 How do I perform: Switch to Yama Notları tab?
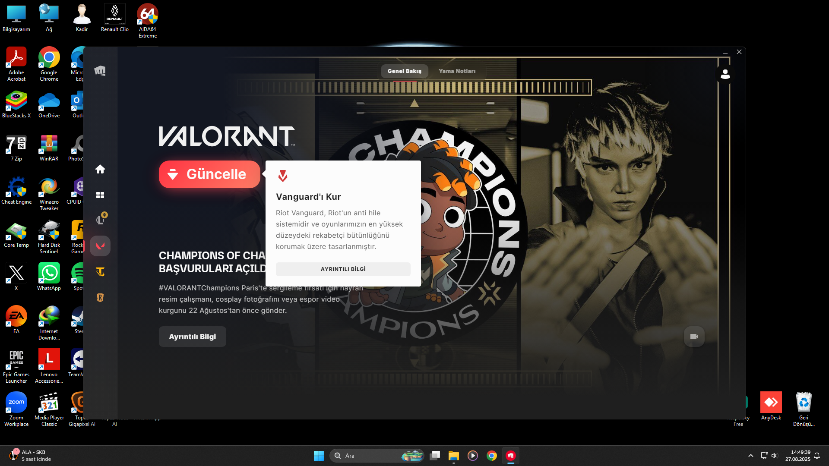pyautogui.click(x=457, y=71)
